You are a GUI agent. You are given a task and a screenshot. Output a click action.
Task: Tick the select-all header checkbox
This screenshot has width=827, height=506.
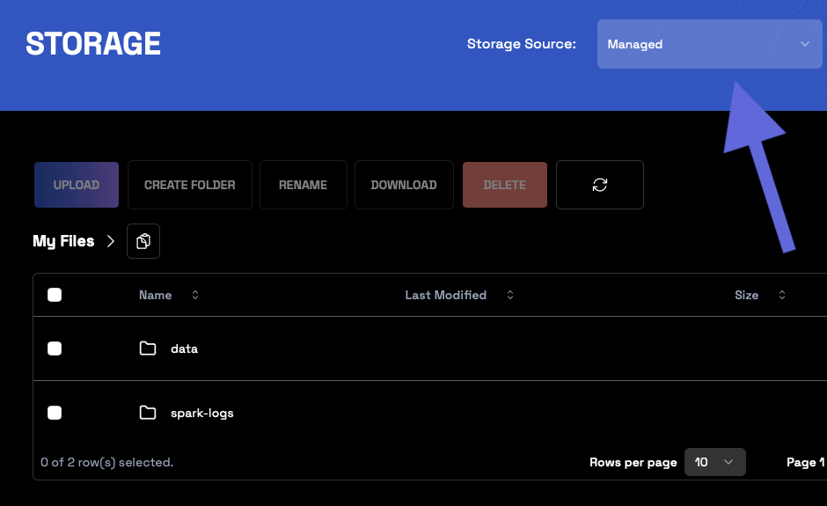55,295
